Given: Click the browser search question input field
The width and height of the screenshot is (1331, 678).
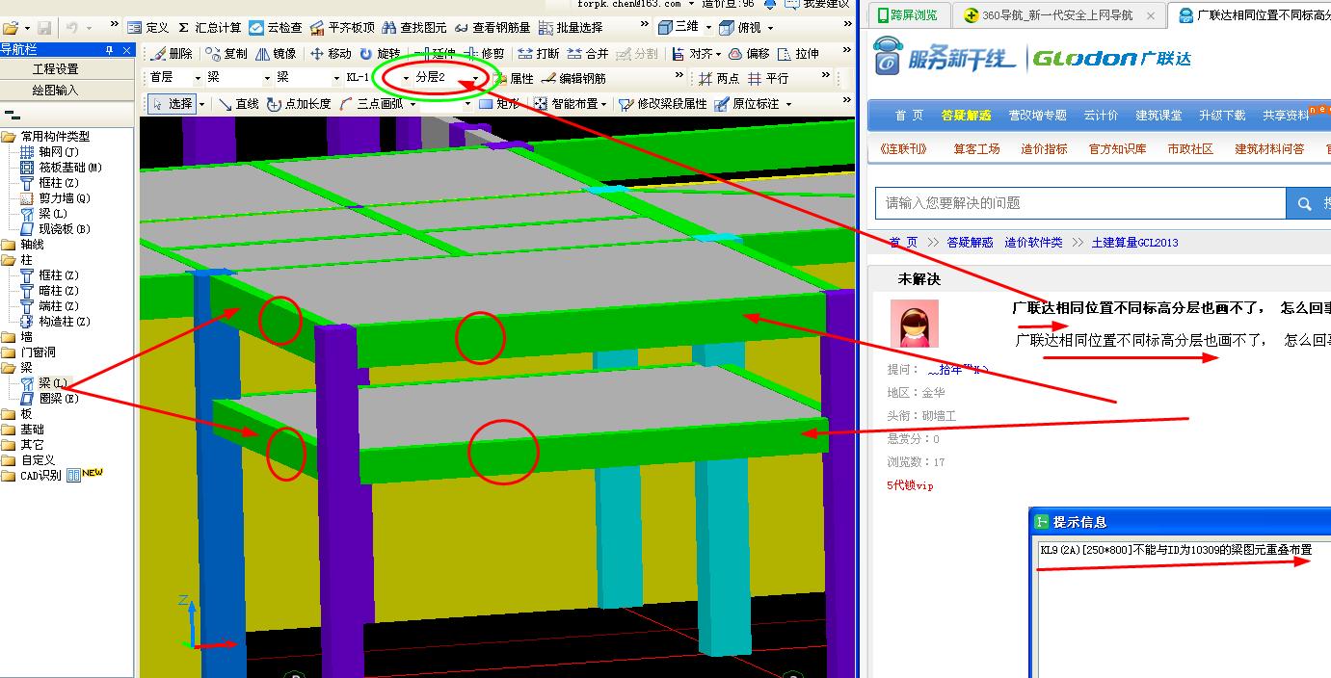Looking at the screenshot, I should (1080, 203).
